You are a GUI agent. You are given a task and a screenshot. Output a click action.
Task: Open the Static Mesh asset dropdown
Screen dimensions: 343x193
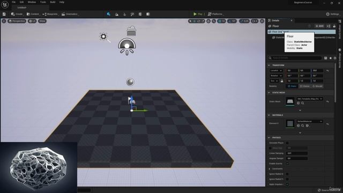coord(310,99)
